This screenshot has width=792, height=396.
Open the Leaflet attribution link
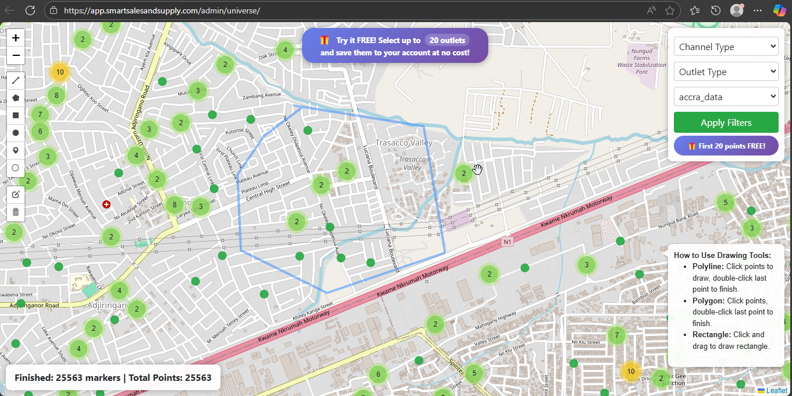[x=776, y=390]
